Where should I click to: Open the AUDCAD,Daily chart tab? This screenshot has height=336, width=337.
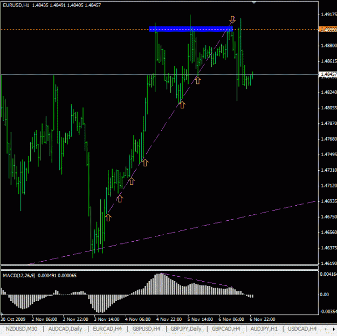[x=65, y=328]
